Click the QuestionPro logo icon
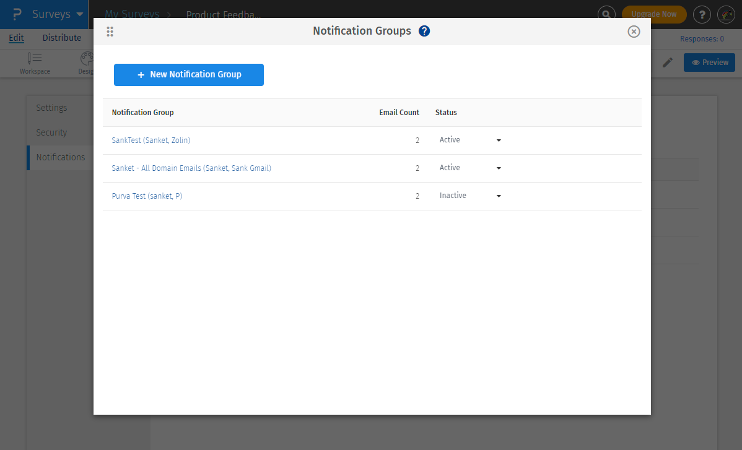 [17, 14]
